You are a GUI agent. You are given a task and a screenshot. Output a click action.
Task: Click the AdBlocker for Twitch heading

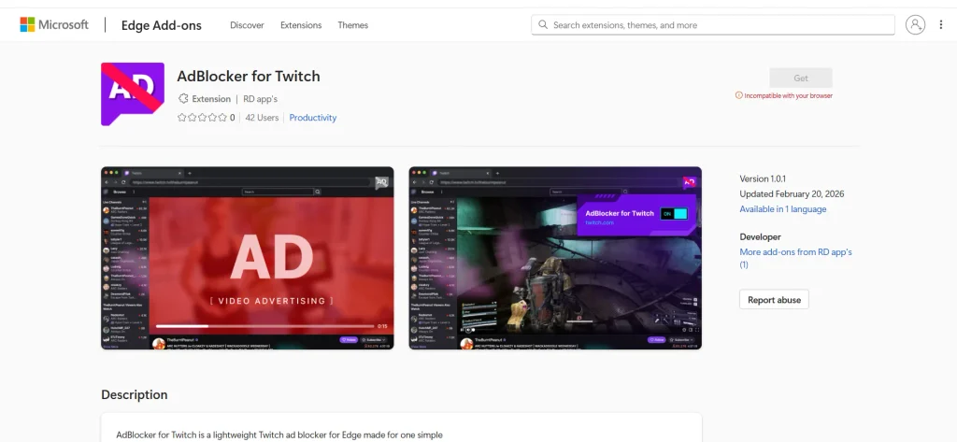(249, 77)
